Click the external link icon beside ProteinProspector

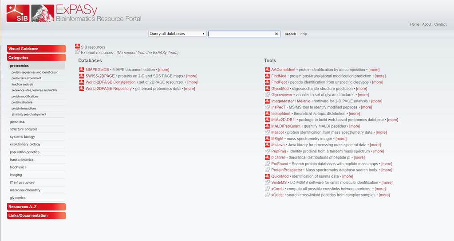(x=267, y=170)
